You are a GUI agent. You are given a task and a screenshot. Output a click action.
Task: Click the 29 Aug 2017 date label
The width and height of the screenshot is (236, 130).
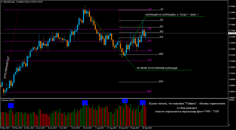123,128
